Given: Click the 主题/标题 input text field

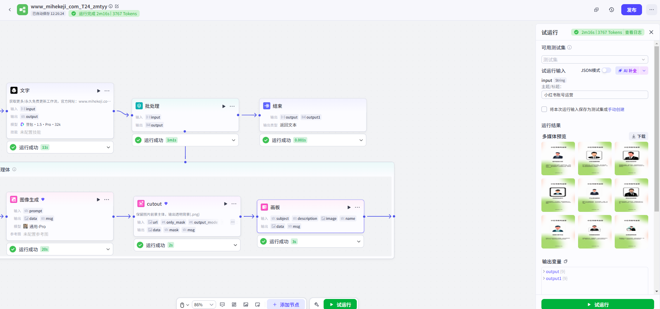Looking at the screenshot, I should pos(594,95).
